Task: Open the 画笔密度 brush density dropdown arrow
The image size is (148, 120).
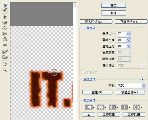Action: pyautogui.click(x=128, y=40)
